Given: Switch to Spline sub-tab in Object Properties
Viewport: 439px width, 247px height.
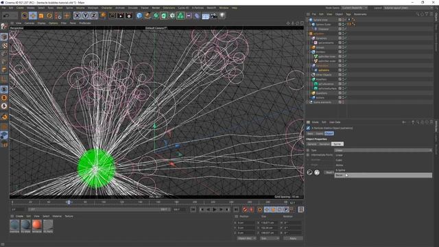Looking at the screenshot, I should 337,144.
